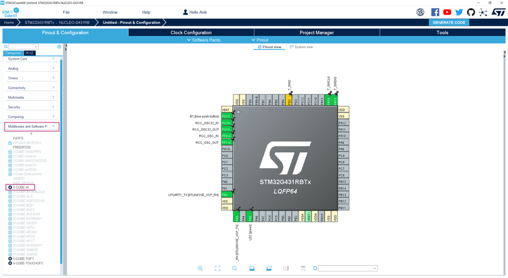Viewport: 508px width, 278px height.
Task: Select the Pinout view tab
Action: (269, 47)
